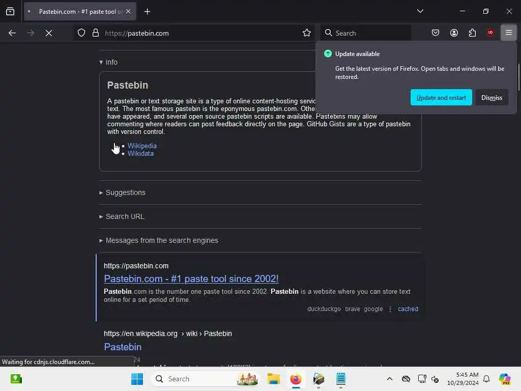Open the Wikidata link in the infobox
Image resolution: width=521 pixels, height=391 pixels.
pyautogui.click(x=140, y=154)
